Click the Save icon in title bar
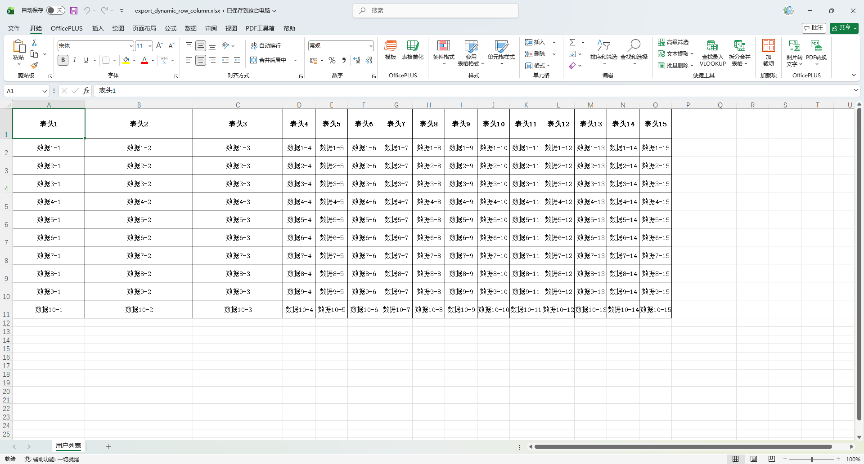Viewport: 864px width, 464px height. [74, 10]
